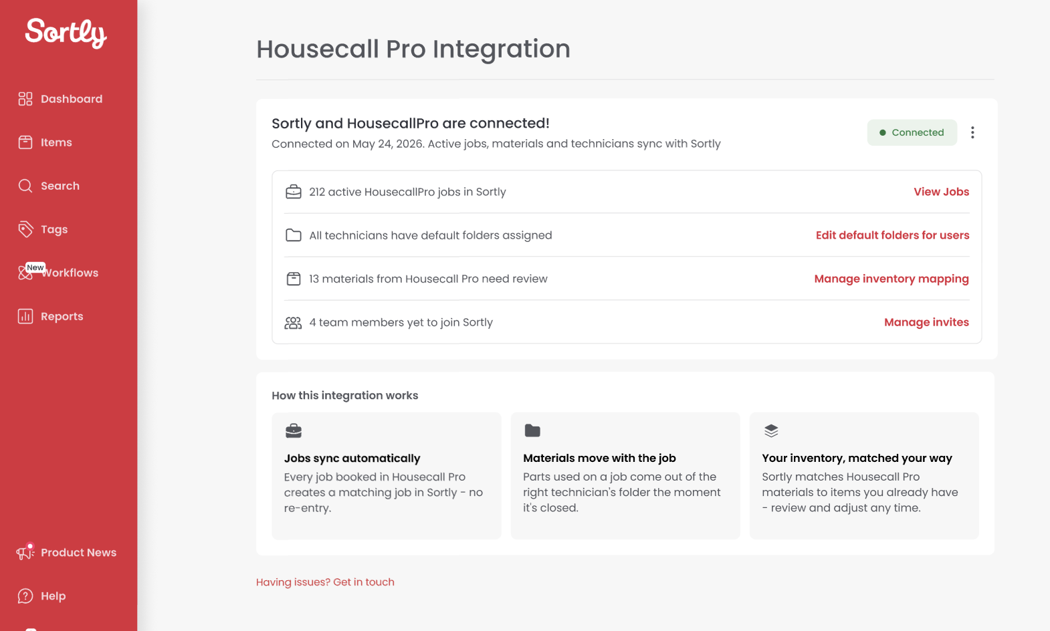This screenshot has width=1050, height=631.
Task: Click the "Connected on May 24, 2026" text
Action: [x=496, y=144]
